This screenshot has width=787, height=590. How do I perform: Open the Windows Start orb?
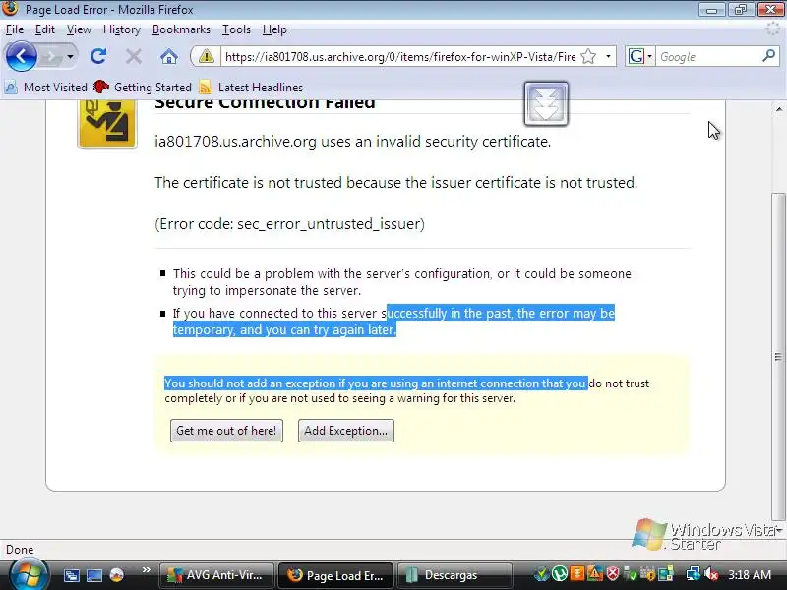tap(29, 575)
